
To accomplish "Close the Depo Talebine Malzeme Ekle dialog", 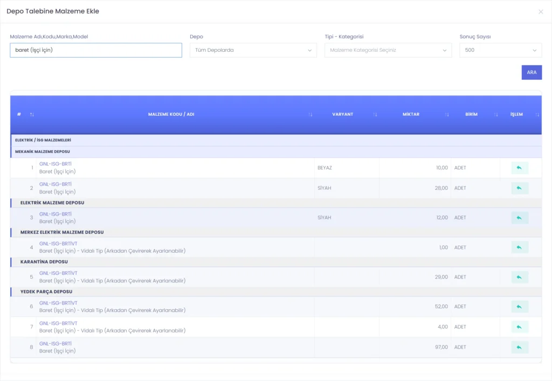I will (x=541, y=12).
